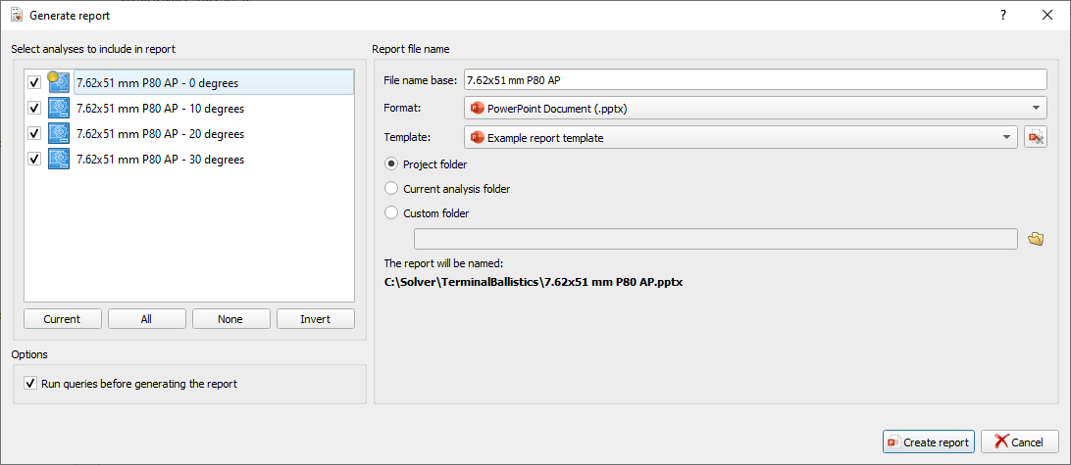Click in the File name base field
1071x465 pixels.
(x=755, y=79)
